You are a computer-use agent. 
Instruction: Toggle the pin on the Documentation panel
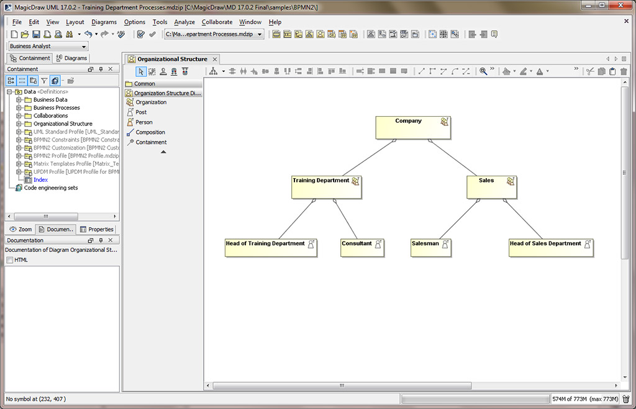[x=100, y=240]
